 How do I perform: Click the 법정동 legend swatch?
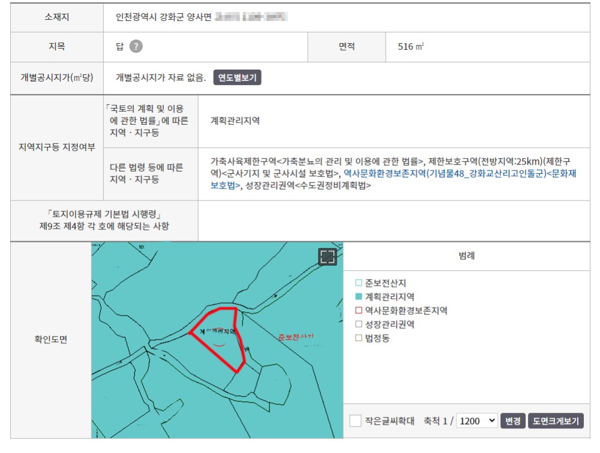click(359, 338)
